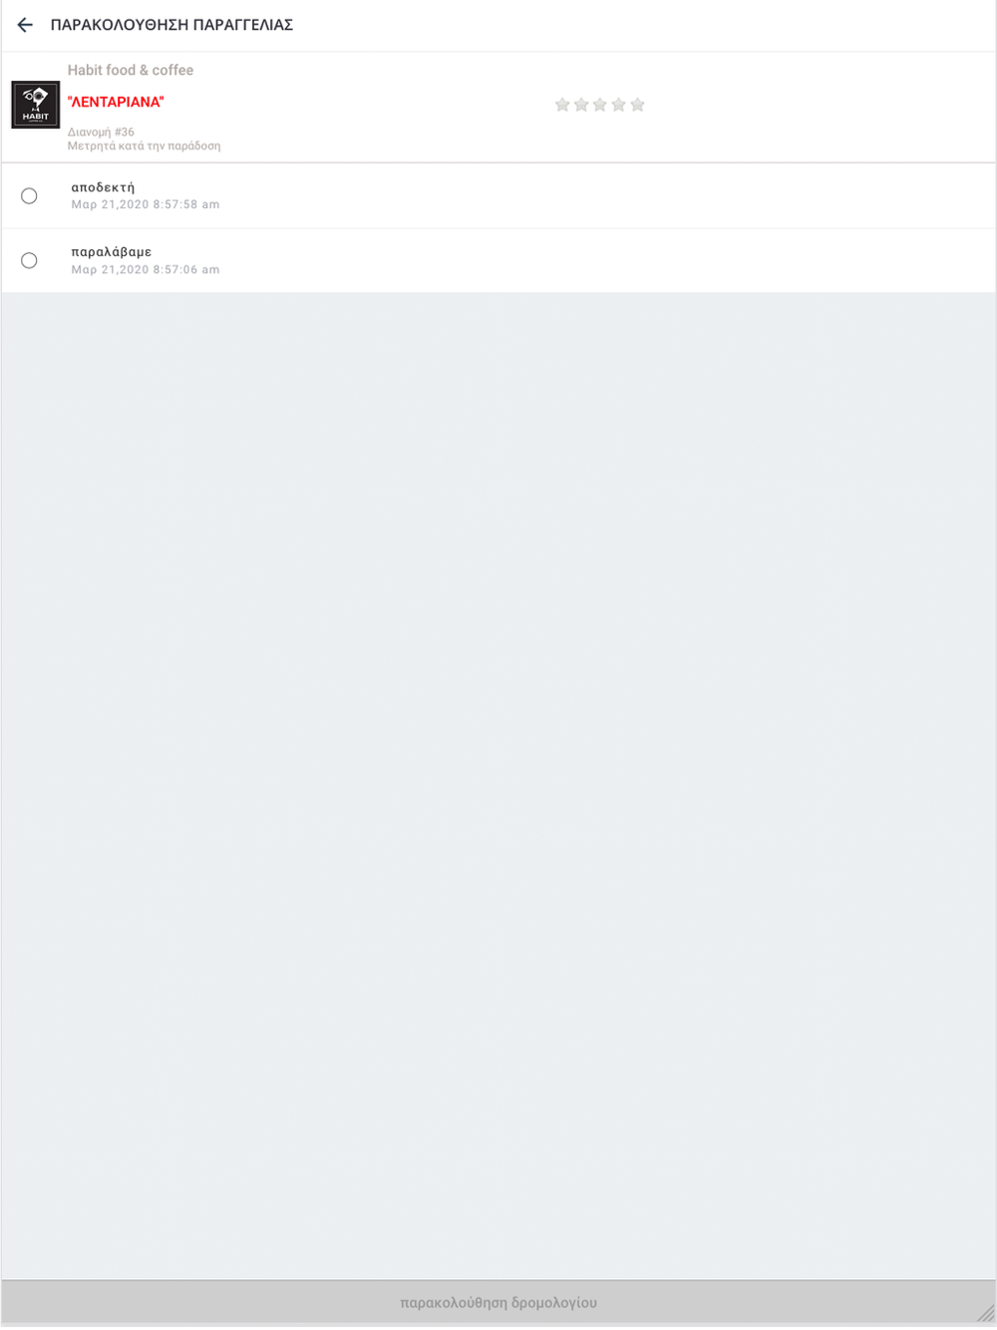Rate two stars with the second star
The width and height of the screenshot is (997, 1330).
pos(581,105)
